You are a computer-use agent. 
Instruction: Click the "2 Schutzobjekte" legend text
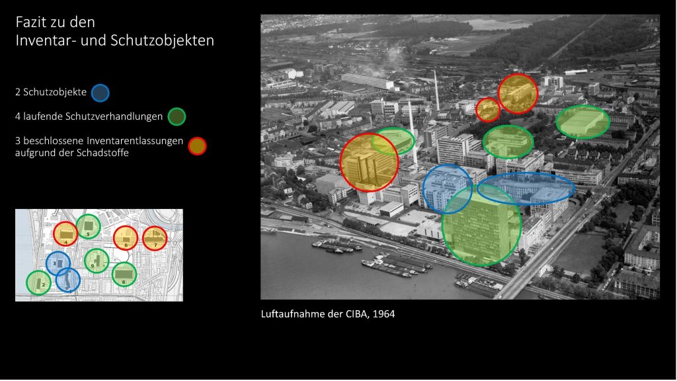coord(51,93)
